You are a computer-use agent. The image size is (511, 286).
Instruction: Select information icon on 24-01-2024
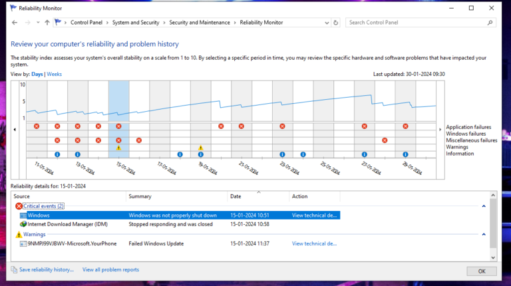click(303, 154)
